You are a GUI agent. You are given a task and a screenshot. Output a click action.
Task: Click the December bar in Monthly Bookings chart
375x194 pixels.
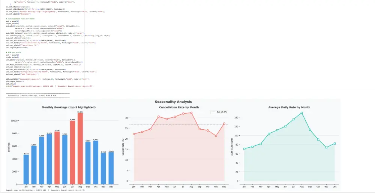pyautogui.click(x=111, y=168)
